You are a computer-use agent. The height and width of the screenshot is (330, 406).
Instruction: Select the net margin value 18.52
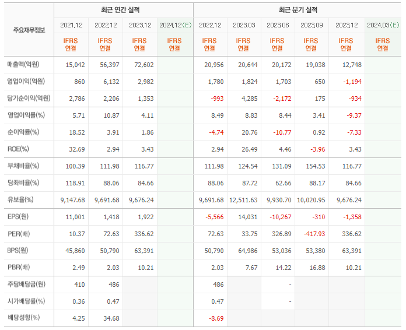point(77,132)
